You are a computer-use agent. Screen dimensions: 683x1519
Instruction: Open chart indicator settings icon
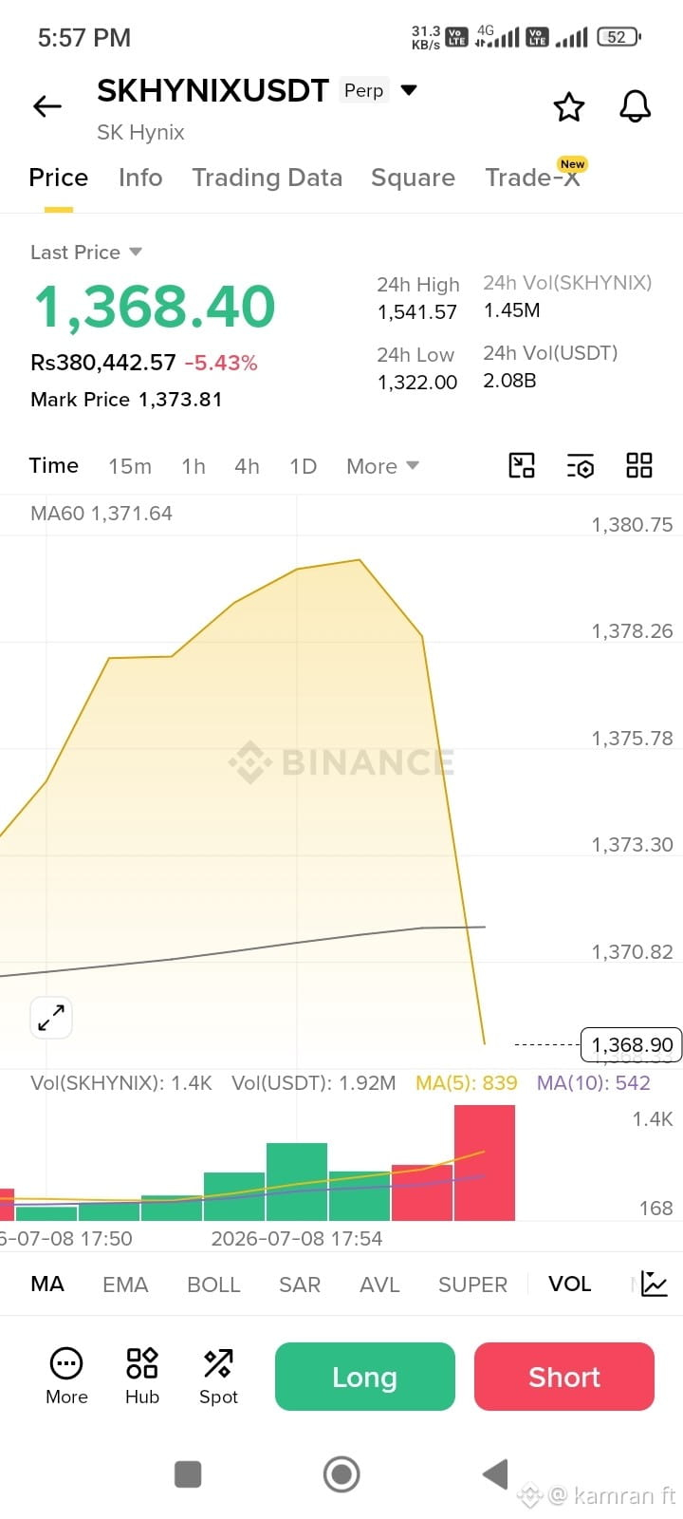point(580,465)
